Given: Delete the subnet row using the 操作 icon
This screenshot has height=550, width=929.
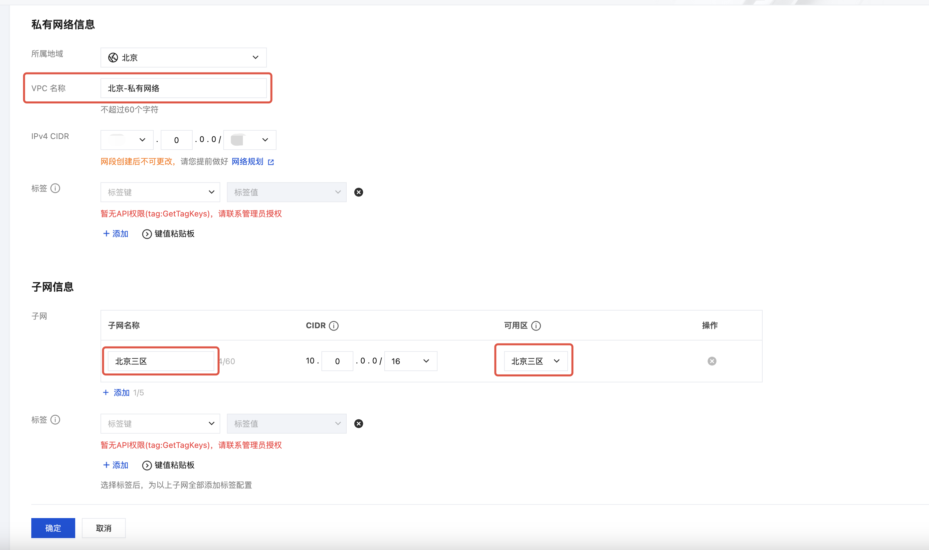Looking at the screenshot, I should (712, 361).
